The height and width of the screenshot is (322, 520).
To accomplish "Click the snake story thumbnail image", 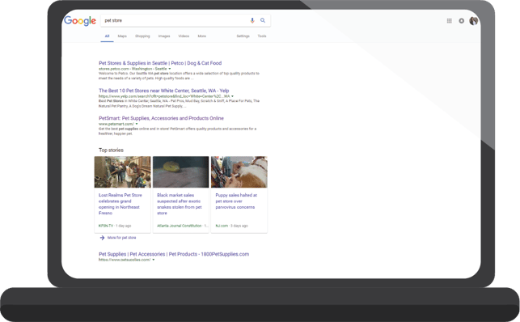I will pyautogui.click(x=180, y=172).
